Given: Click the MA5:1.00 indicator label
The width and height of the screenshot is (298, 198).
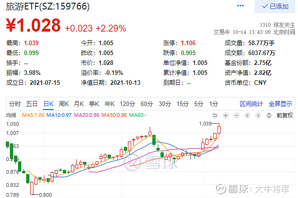Looking at the screenshot, I should (x=33, y=115).
